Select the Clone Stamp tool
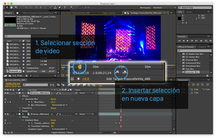The width and height of the screenshot is (216, 138). [x=55, y=7]
